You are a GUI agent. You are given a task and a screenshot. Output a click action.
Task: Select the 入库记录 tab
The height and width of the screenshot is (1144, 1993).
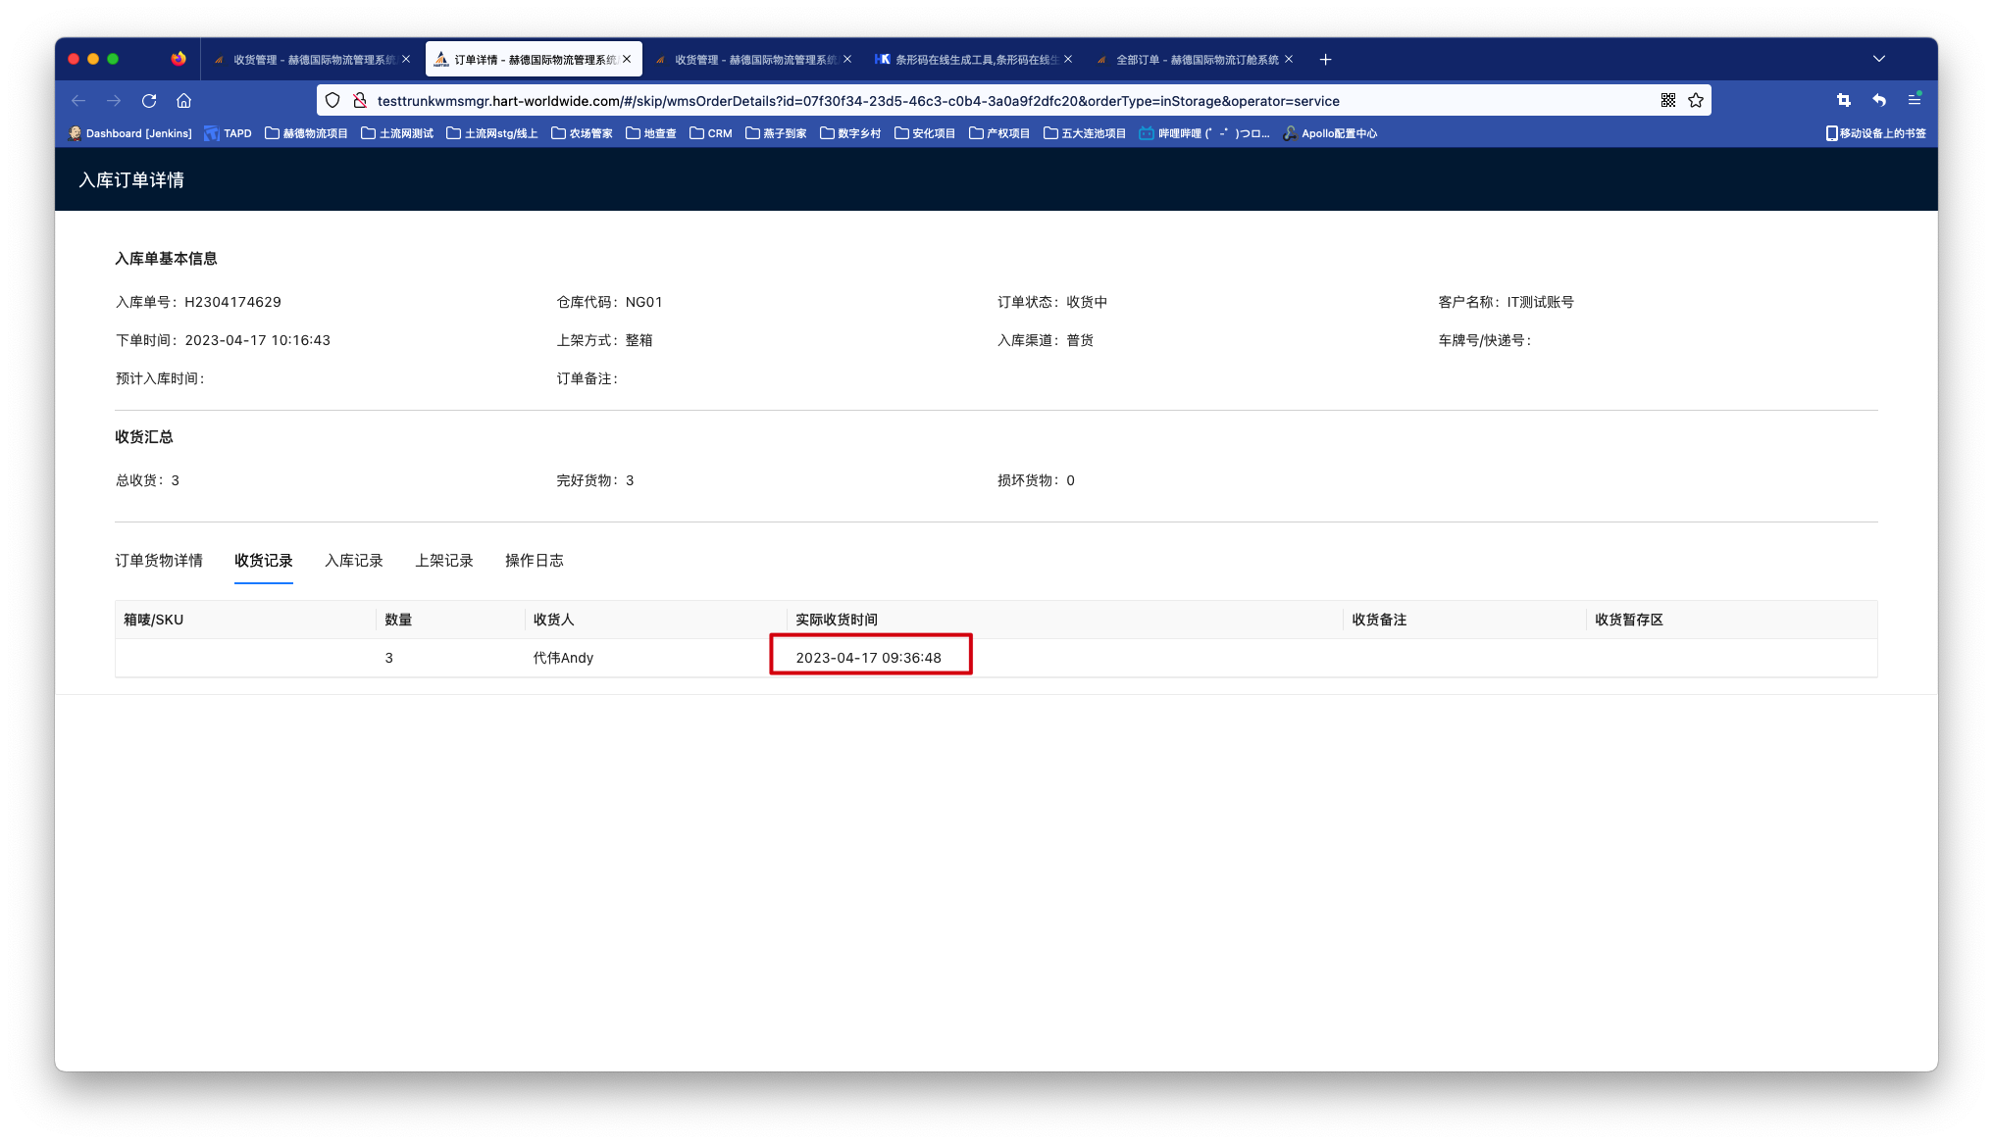coord(354,561)
